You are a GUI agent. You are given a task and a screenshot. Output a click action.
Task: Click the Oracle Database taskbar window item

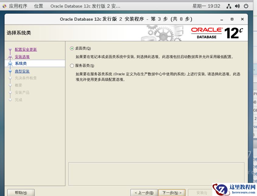(x=85, y=6)
